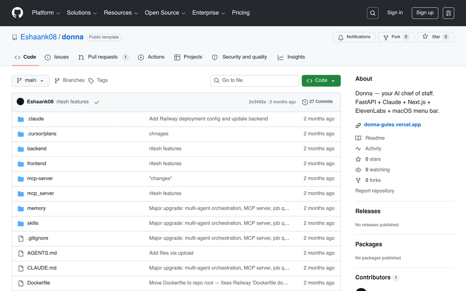Click the stars icon in About

click(x=358, y=159)
